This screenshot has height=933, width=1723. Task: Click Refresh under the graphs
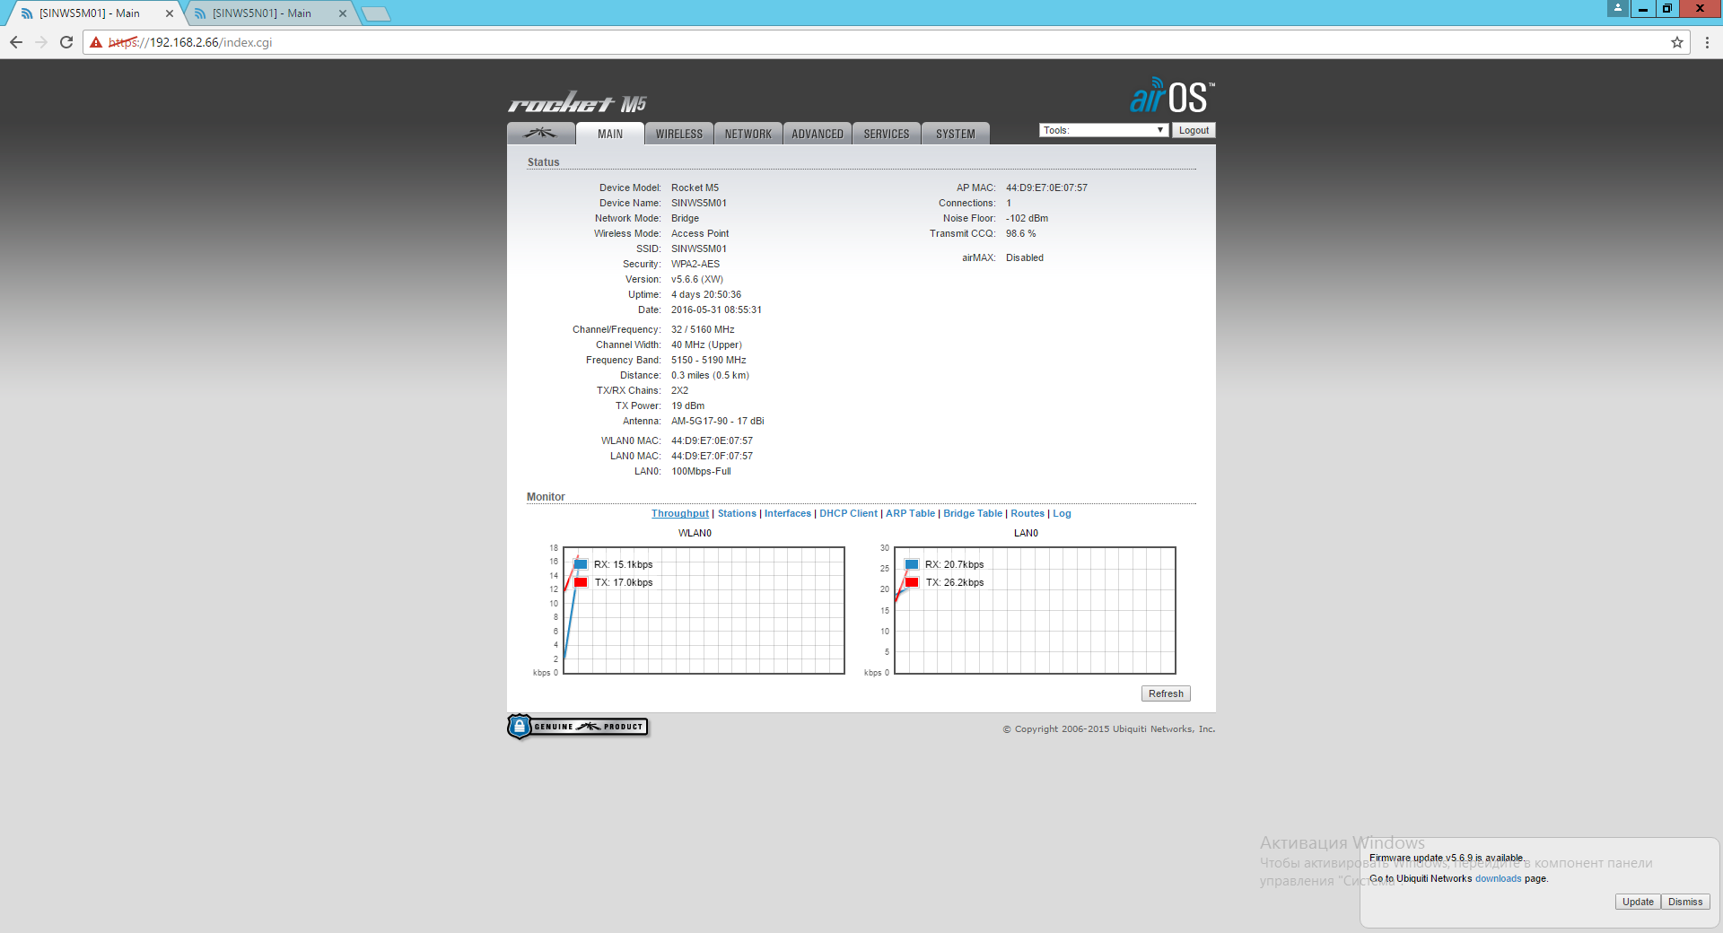pos(1165,693)
